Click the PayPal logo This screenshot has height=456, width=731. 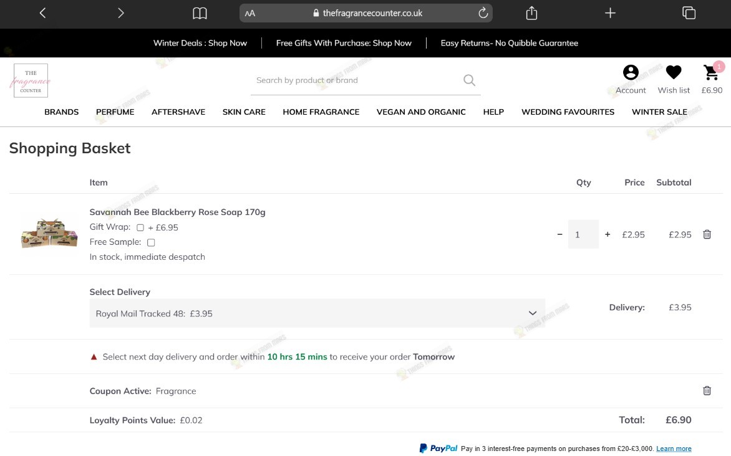(x=438, y=448)
